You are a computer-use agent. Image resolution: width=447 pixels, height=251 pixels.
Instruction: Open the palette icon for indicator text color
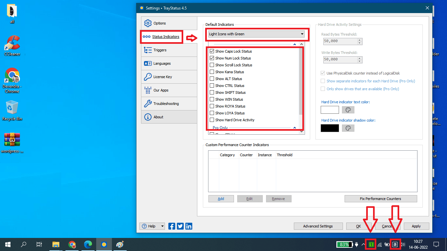348,110
